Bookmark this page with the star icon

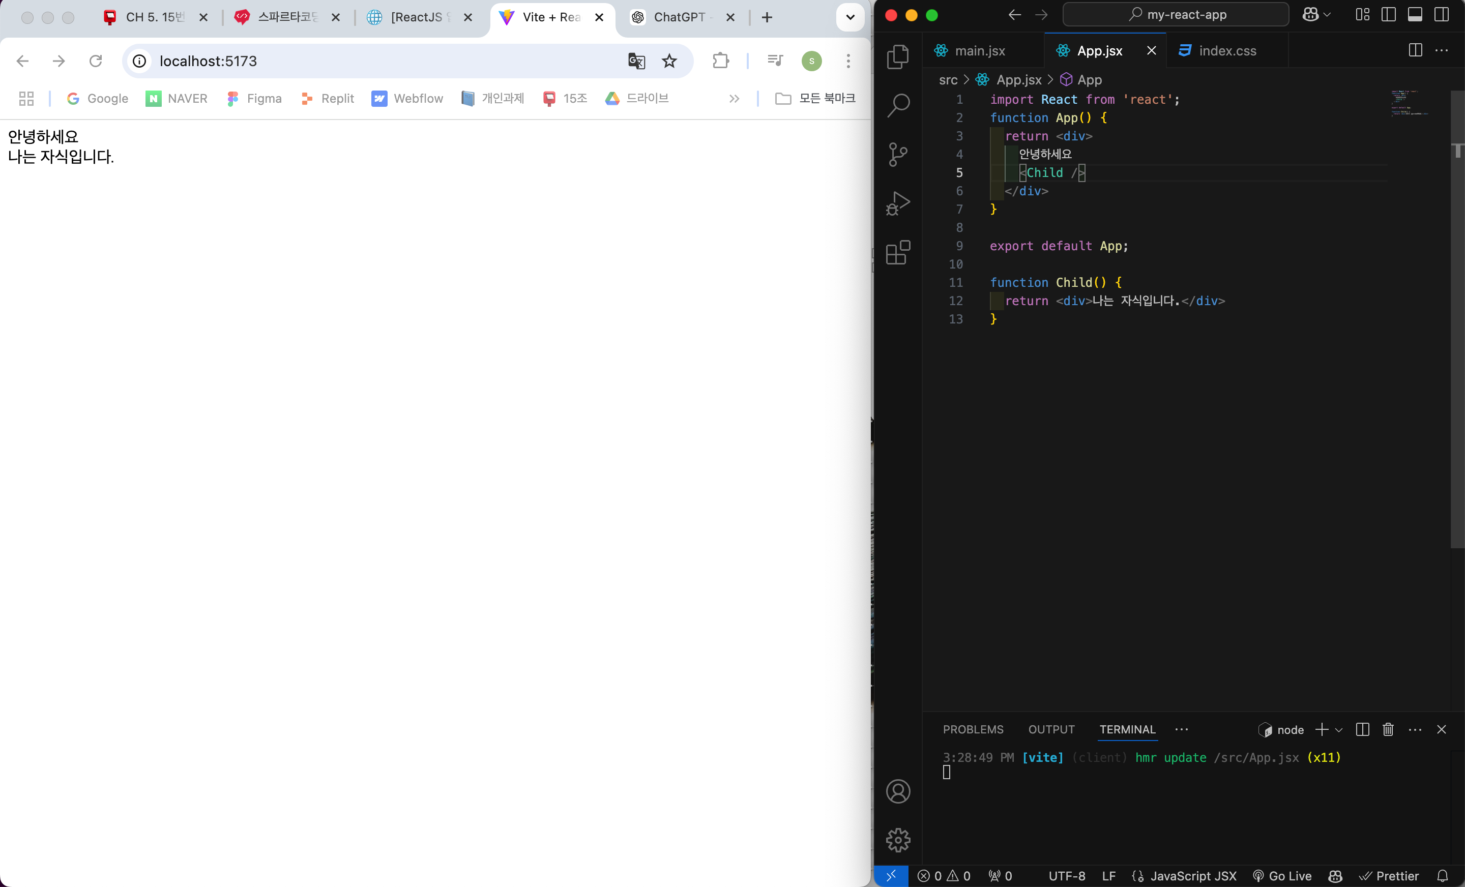point(669,61)
